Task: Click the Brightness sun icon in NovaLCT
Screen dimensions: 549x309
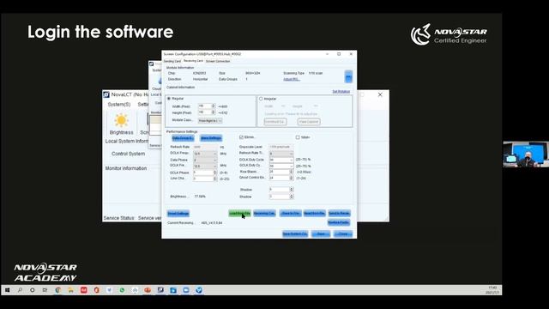Action: coord(121,120)
